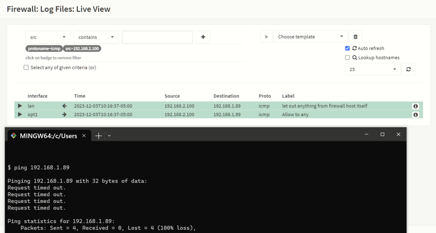Remove the src~192.168.2.100 filter badge
This screenshot has height=233, width=436.
82,48
